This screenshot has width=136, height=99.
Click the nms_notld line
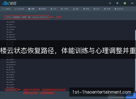(10, 82)
